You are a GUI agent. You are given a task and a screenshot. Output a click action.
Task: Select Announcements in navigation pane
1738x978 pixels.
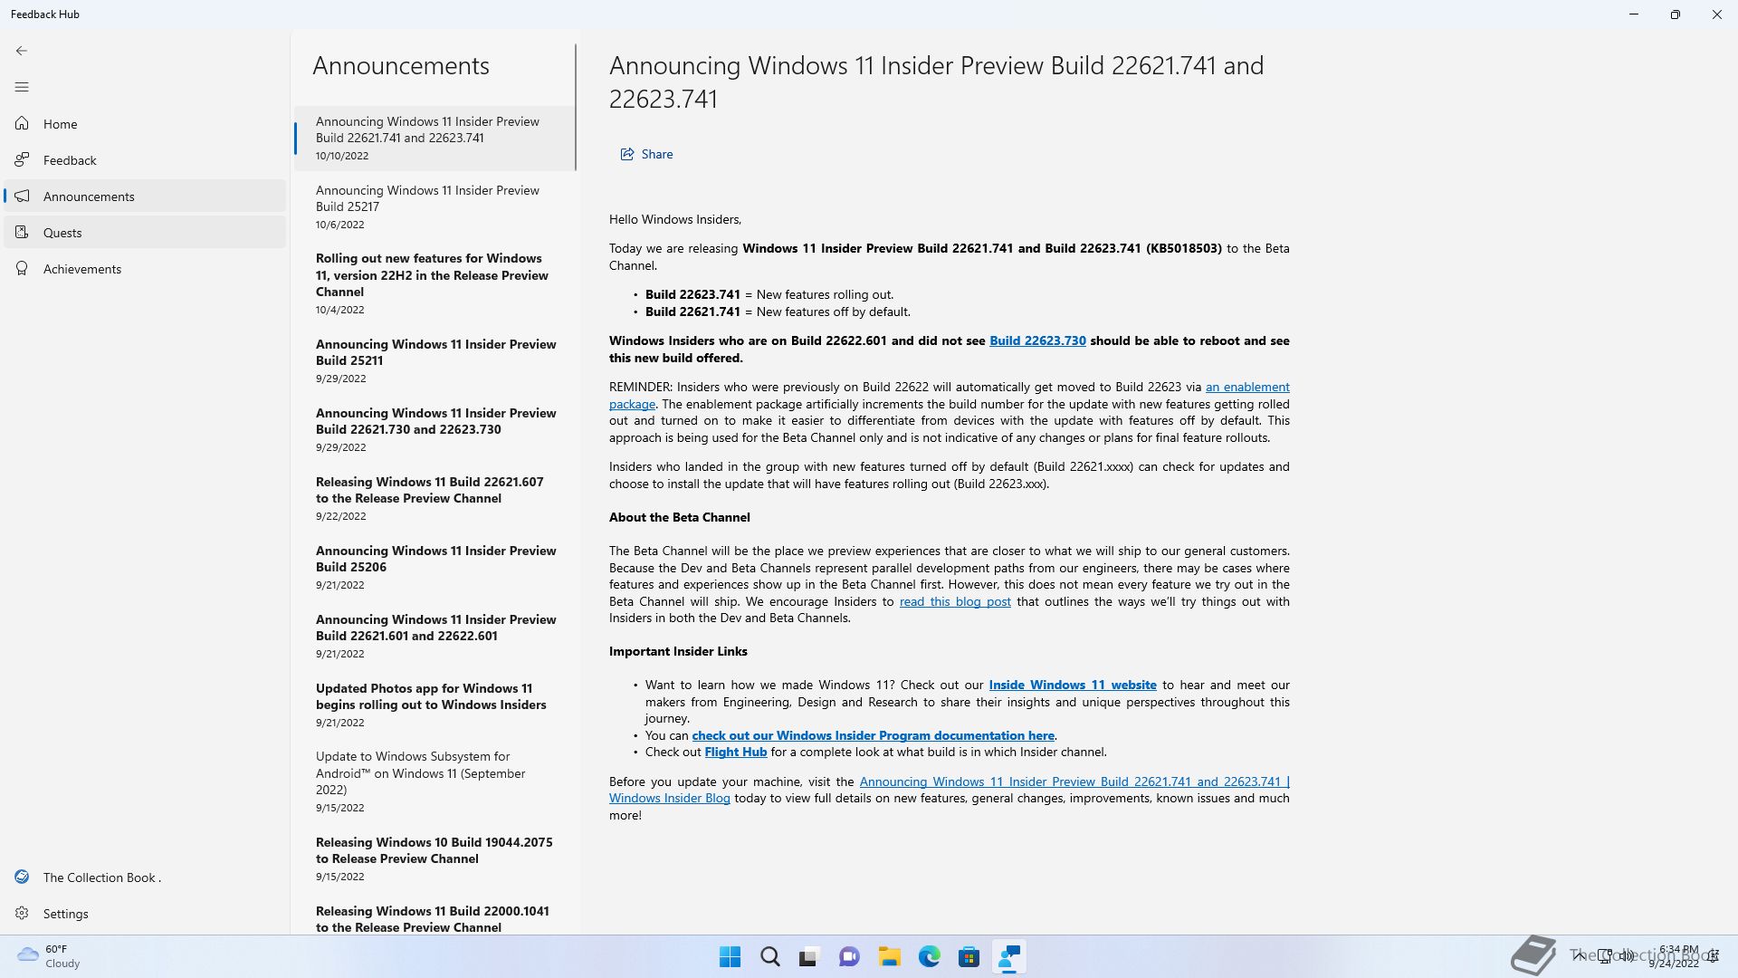coord(145,196)
